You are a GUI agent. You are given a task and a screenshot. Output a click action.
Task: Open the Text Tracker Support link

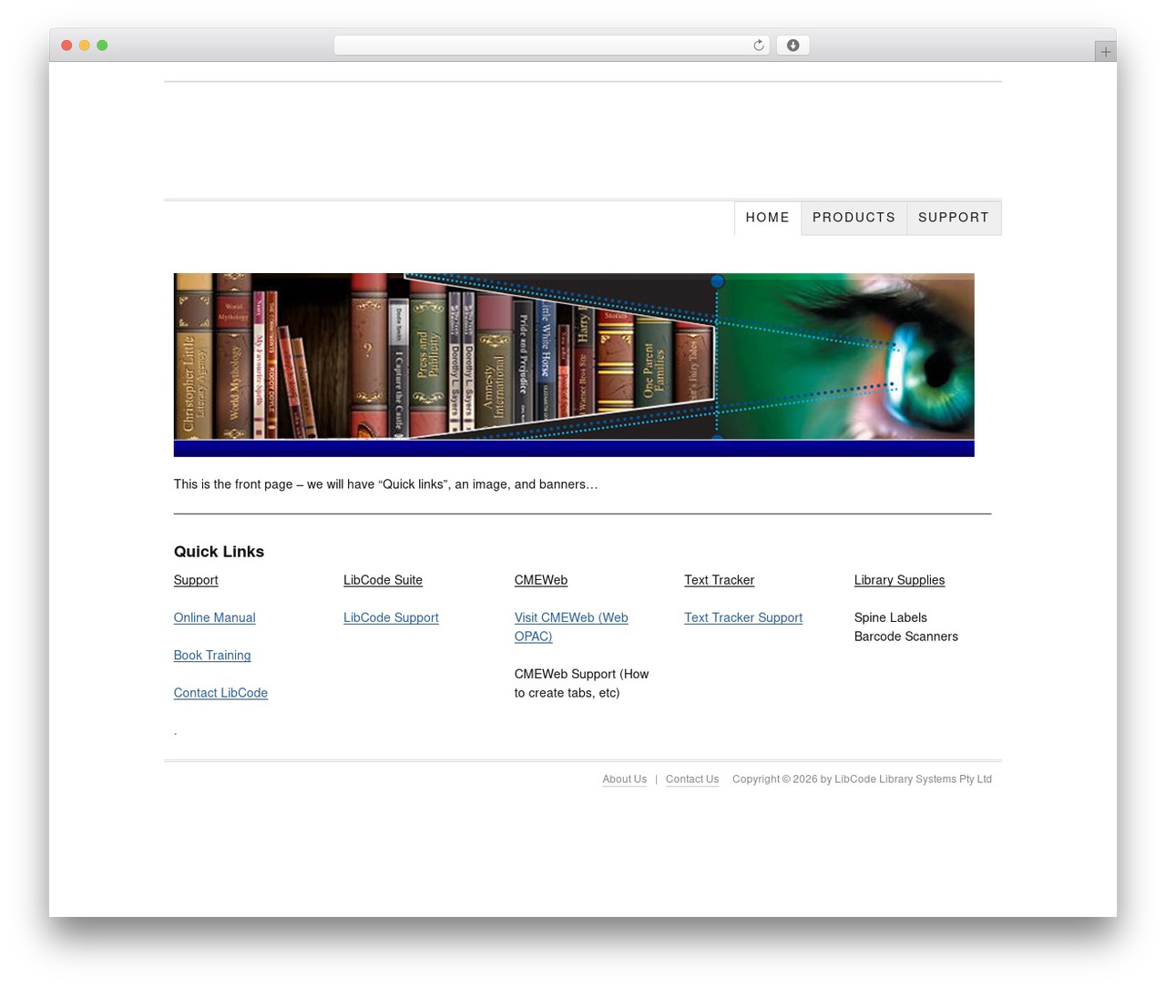click(743, 617)
